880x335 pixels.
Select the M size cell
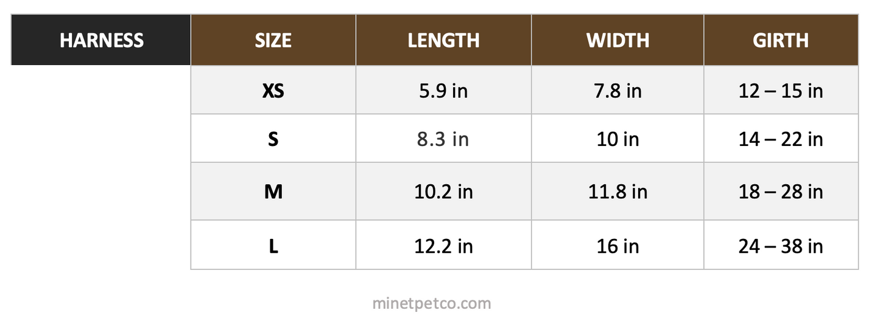[273, 192]
